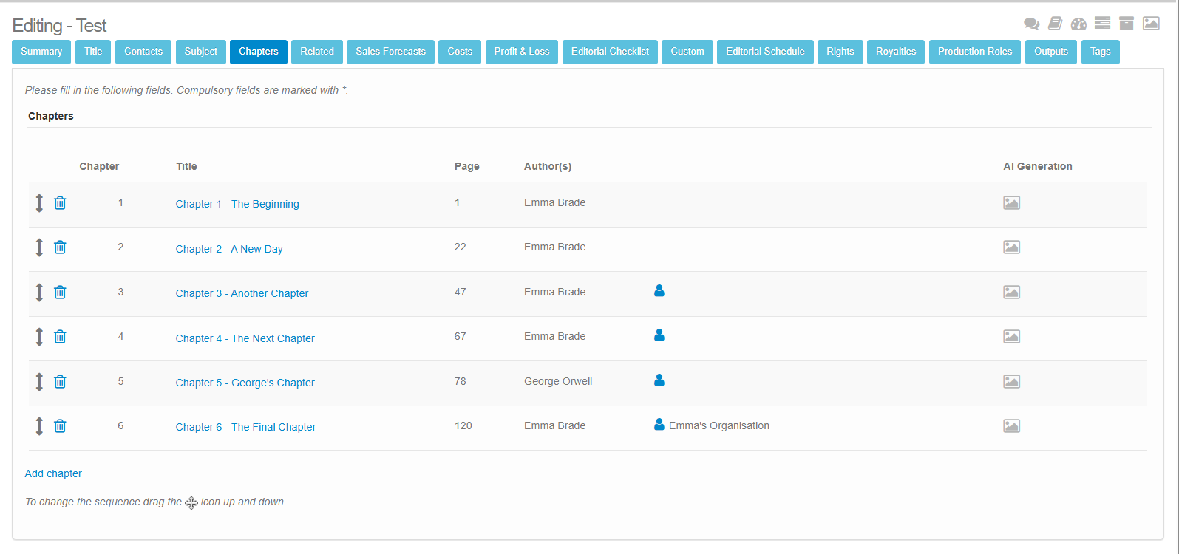Click the Add chapter link
Viewport: 1179px width, 554px height.
(x=53, y=473)
